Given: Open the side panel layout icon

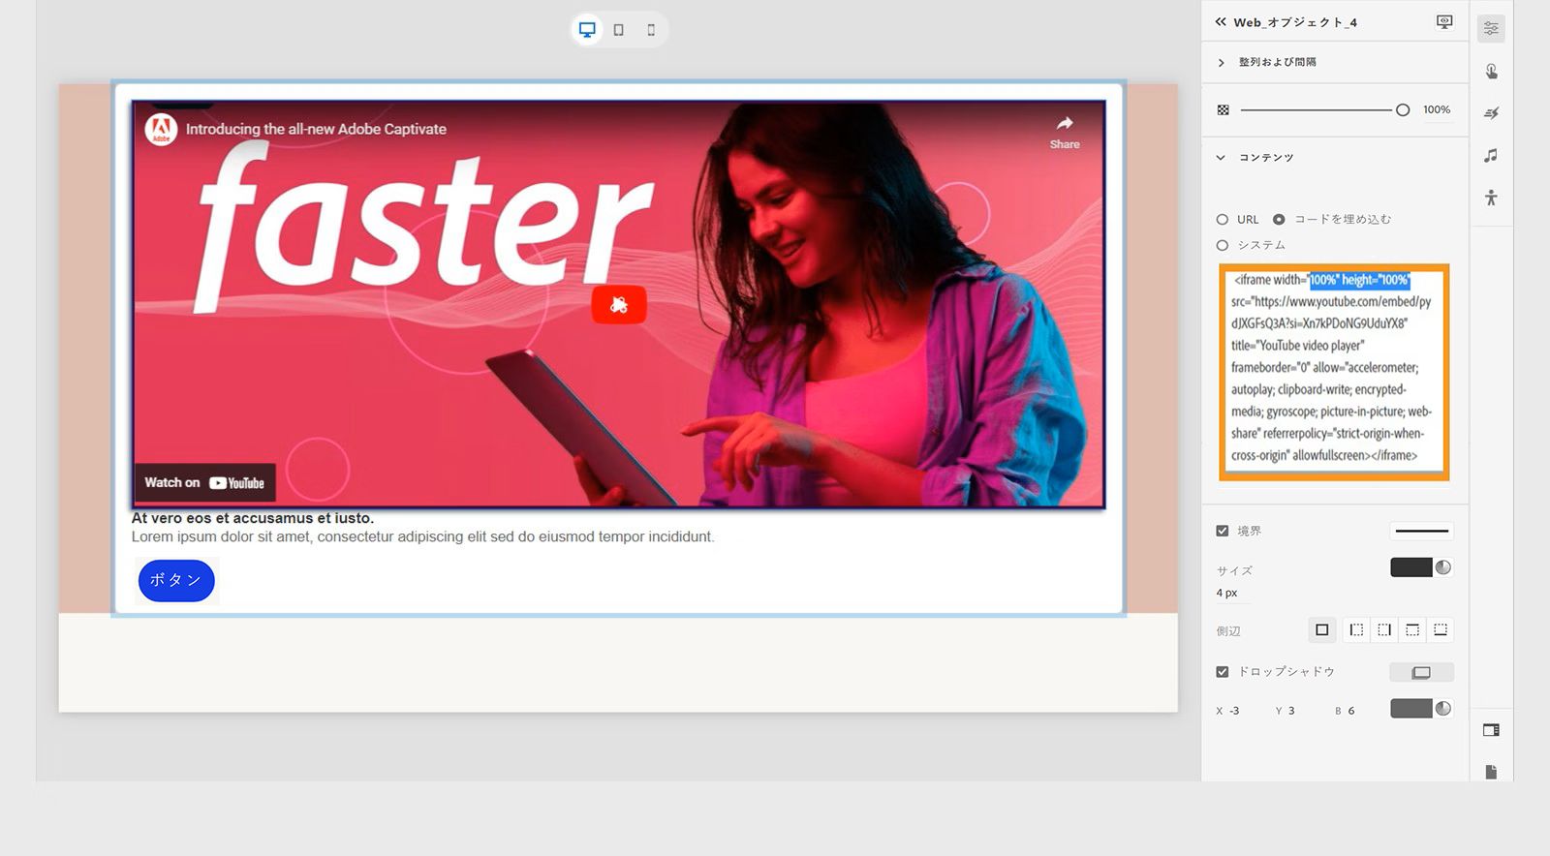Looking at the screenshot, I should point(1491,730).
